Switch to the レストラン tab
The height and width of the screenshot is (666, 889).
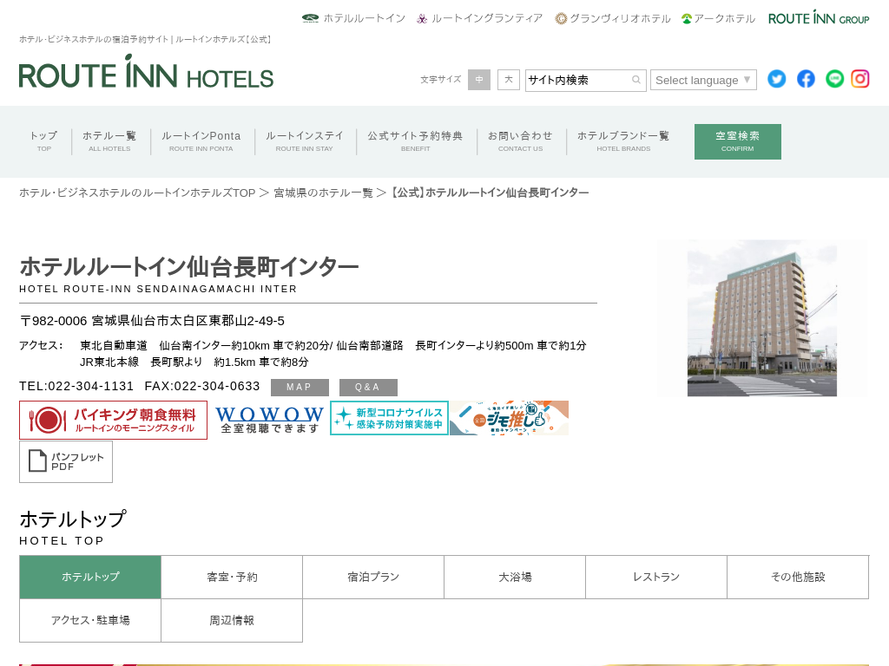click(656, 577)
